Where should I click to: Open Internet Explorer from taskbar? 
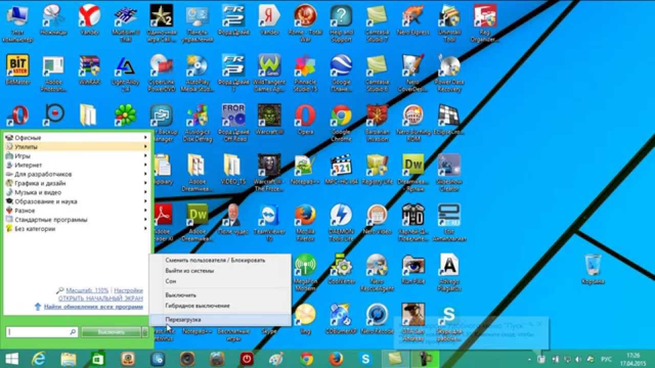pos(38,358)
